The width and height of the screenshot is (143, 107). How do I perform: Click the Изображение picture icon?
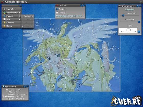[x=4, y=13]
